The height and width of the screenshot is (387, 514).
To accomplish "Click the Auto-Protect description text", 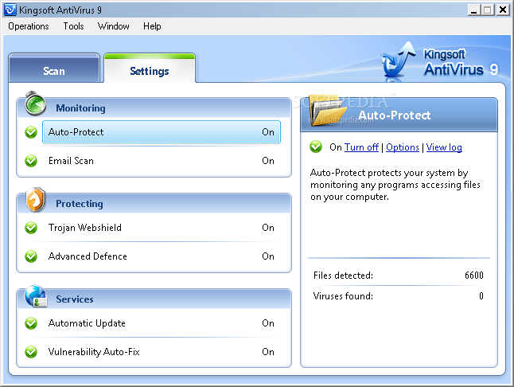I will point(395,185).
